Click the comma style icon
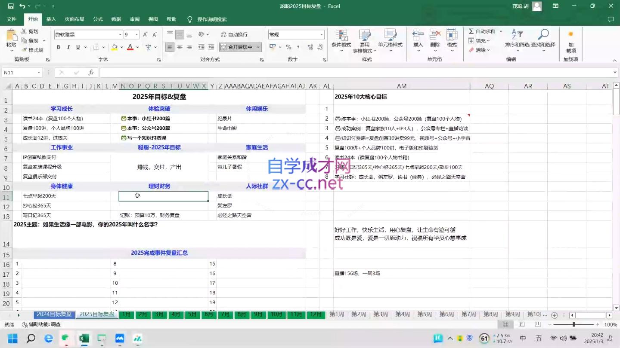Image resolution: width=620 pixels, height=348 pixels. point(298,47)
